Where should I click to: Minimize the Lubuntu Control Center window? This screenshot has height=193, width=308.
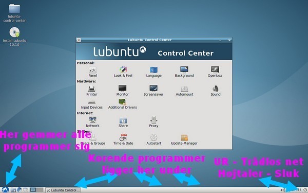(x=220, y=40)
